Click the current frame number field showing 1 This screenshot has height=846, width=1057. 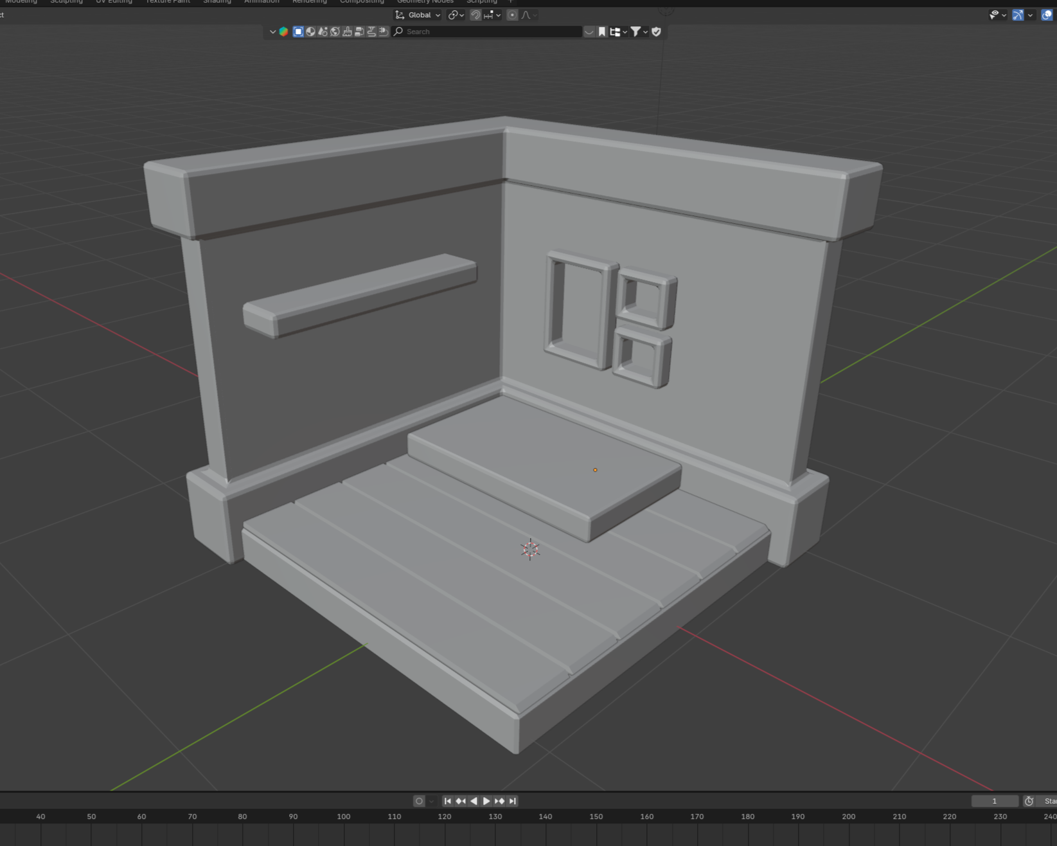click(x=995, y=801)
